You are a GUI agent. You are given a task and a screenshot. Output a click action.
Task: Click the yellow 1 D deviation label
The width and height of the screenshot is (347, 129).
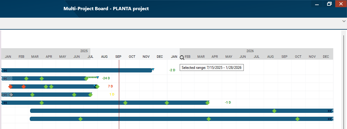[112, 95]
